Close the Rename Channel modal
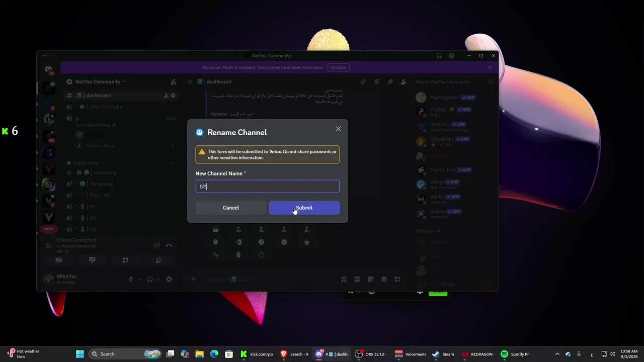This screenshot has height=362, width=644. (x=338, y=129)
